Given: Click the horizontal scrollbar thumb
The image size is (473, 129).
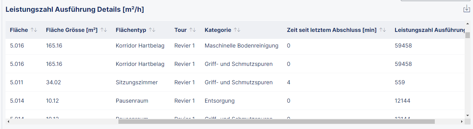Looking at the screenshot, I should (276, 122).
